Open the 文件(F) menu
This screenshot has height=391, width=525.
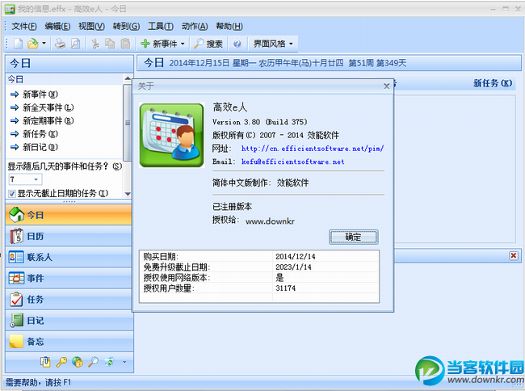tap(24, 26)
